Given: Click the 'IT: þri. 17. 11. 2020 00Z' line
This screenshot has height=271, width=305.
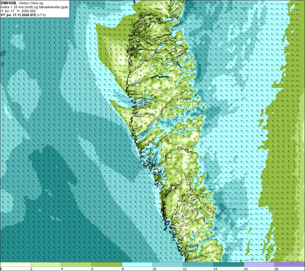Looking at the screenshot, I should pyautogui.click(x=18, y=11).
